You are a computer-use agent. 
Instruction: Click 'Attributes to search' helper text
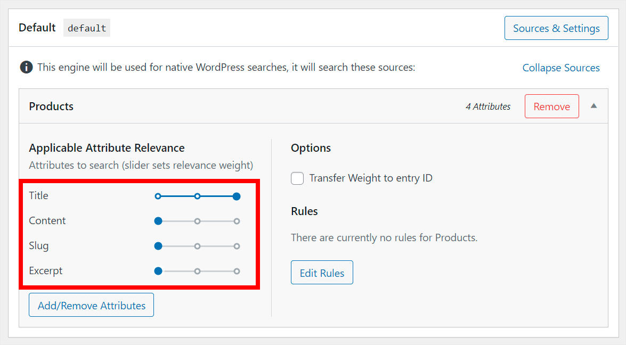[x=141, y=165]
